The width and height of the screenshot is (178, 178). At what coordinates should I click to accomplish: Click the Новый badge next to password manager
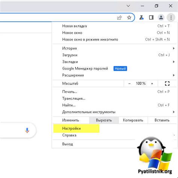coord(120,69)
